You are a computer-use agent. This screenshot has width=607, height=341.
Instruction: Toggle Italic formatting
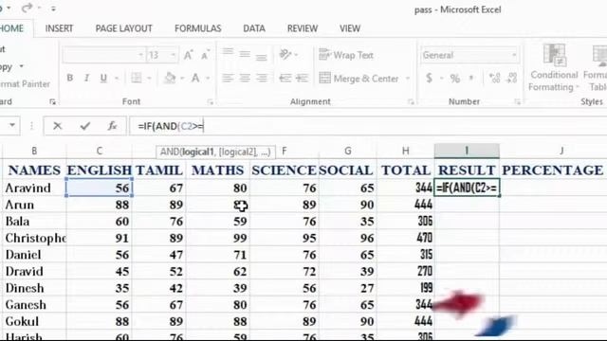point(86,78)
